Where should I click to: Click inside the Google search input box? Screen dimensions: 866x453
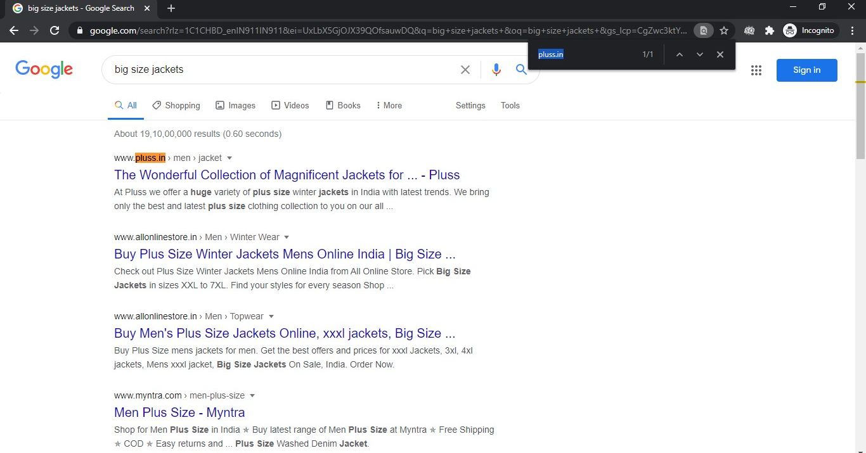(x=279, y=70)
